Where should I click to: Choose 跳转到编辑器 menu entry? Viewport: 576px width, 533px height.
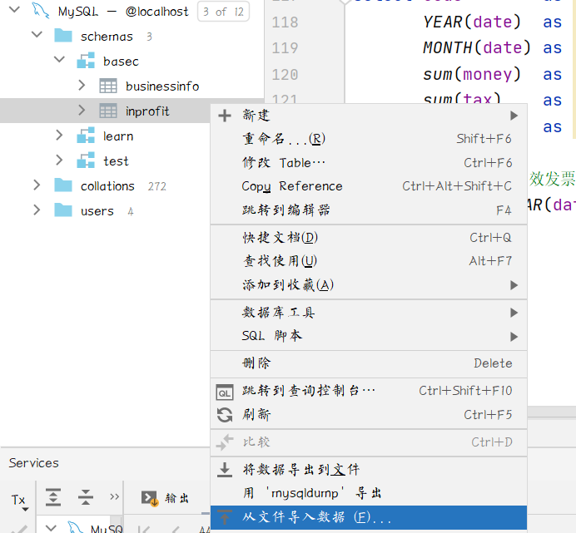pos(369,210)
